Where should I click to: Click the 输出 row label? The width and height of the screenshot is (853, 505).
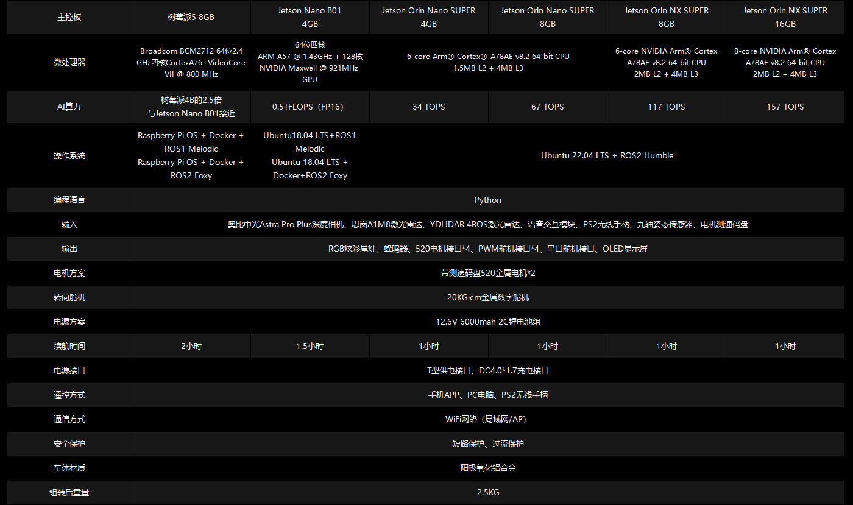coord(69,249)
